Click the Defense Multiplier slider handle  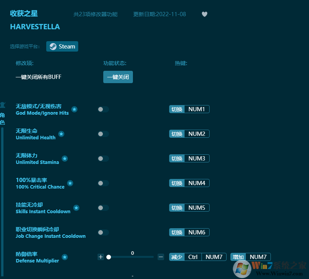[x=109, y=257]
